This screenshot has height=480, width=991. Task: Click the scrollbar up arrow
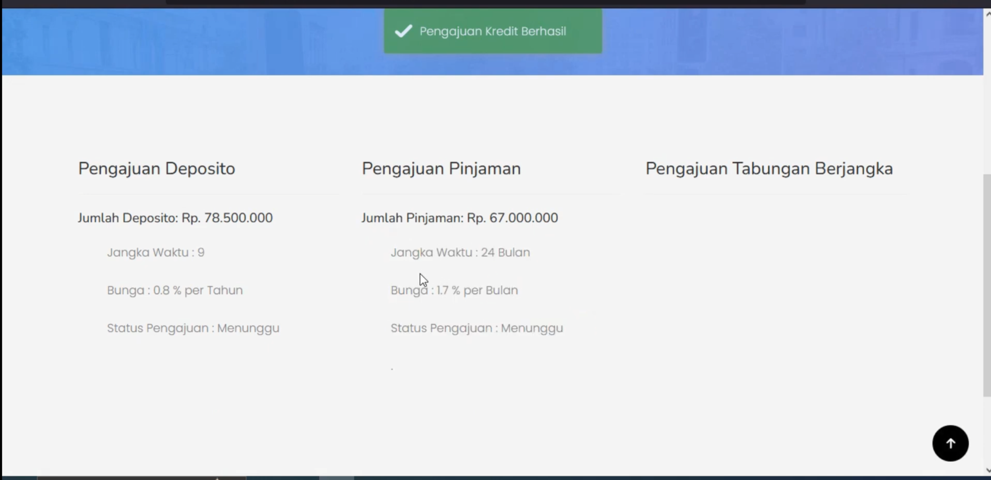pos(988,14)
